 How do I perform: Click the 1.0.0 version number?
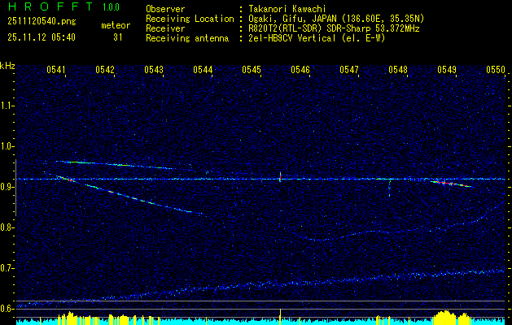coord(112,7)
